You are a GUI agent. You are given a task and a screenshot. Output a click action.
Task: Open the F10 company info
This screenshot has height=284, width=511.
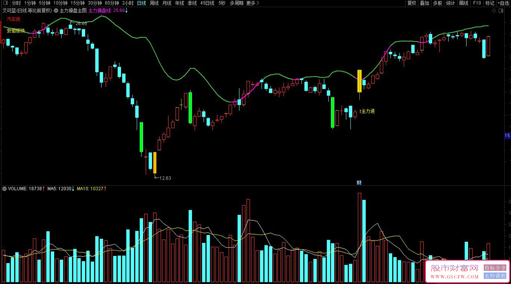[477, 3]
